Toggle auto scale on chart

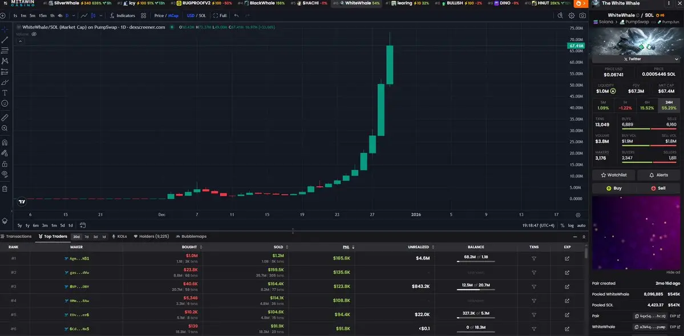[x=581, y=225]
